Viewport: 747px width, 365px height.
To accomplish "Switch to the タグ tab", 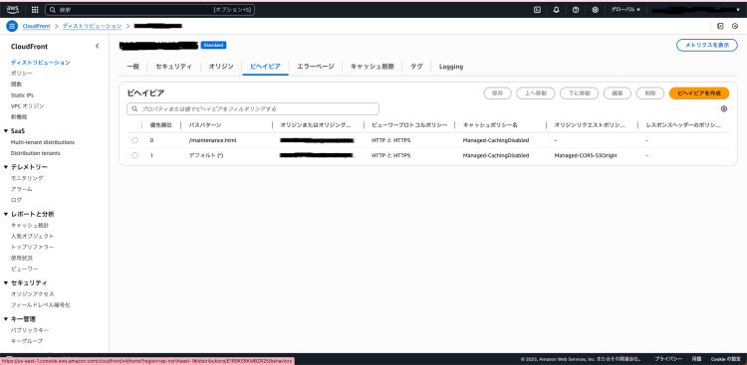I will click(x=417, y=67).
